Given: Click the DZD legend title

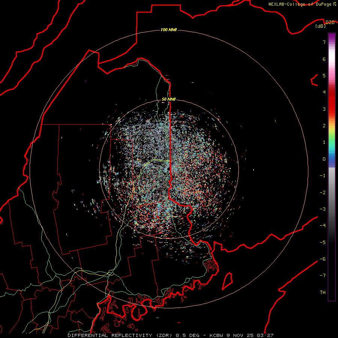Looking at the screenshot, I should click(x=330, y=22).
